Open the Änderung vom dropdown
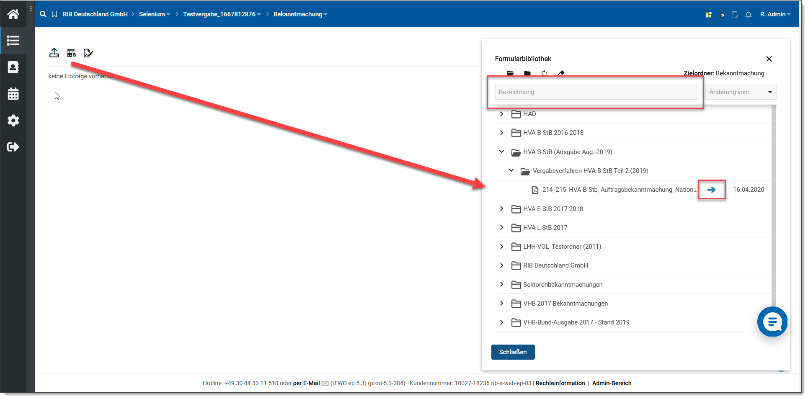This screenshot has height=399, width=808. (x=740, y=92)
